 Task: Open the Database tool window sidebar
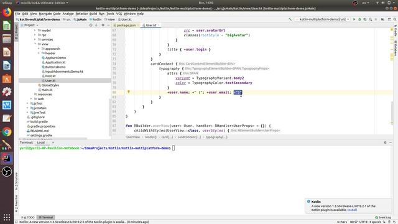396,48
